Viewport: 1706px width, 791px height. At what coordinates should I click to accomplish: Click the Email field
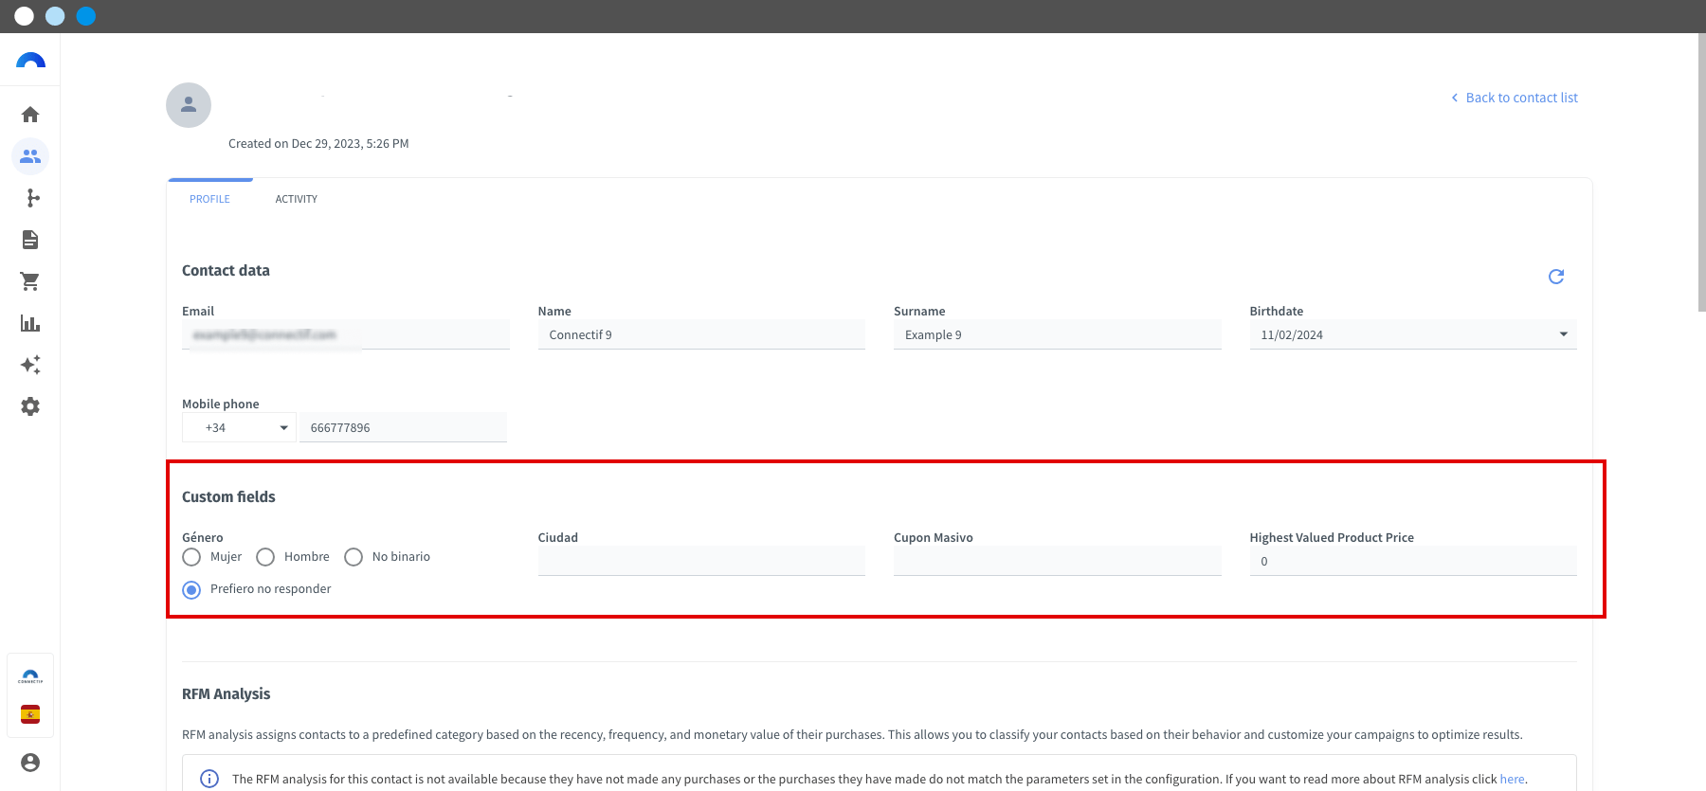346,334
